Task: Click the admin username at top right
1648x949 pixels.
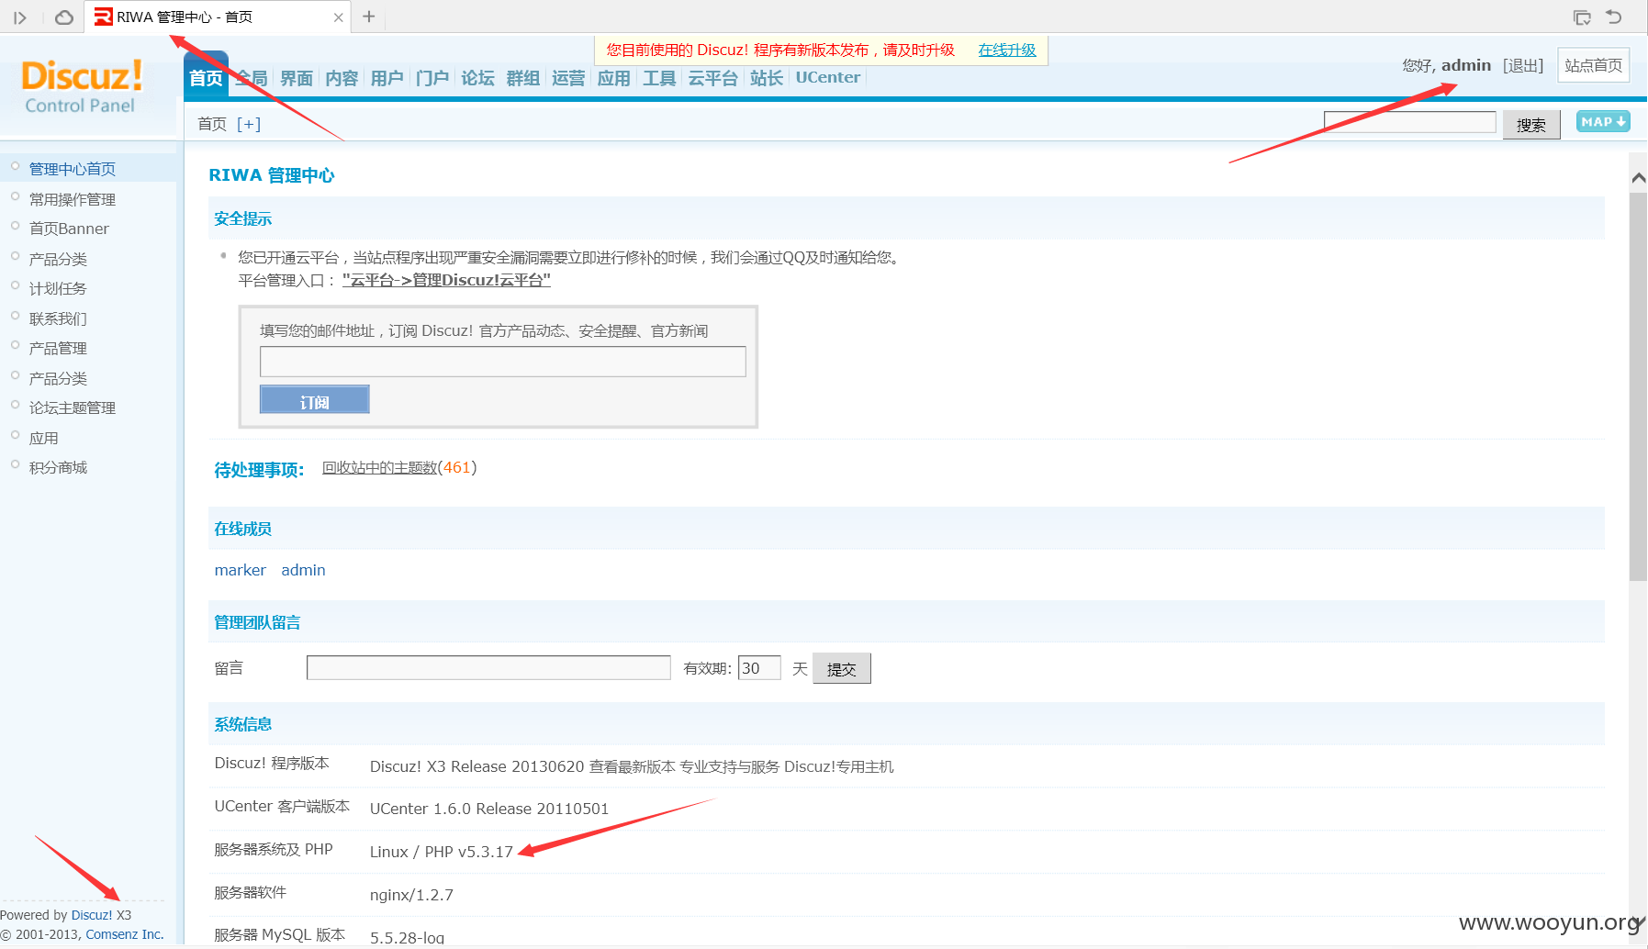Action: 1466,65
